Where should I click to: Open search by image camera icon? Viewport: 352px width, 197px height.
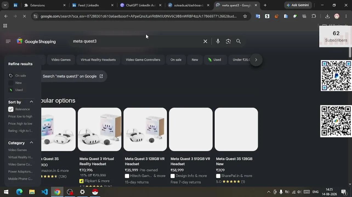[228, 41]
